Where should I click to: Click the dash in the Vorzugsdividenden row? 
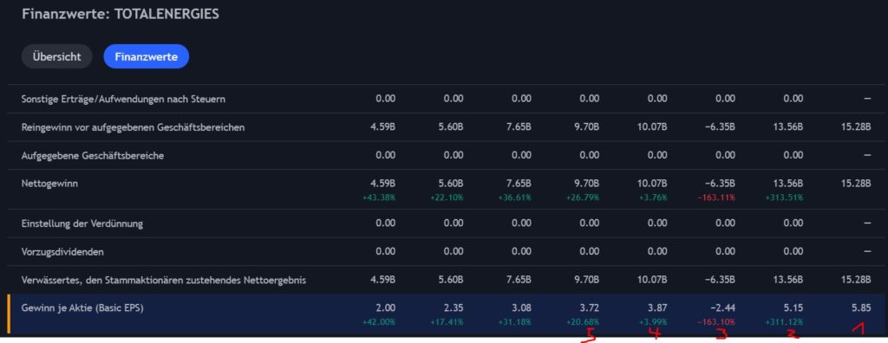(867, 251)
